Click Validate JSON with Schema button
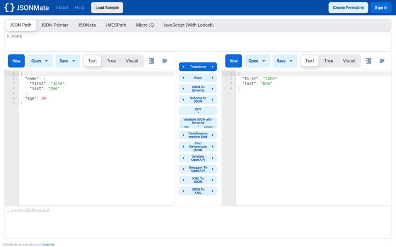The height and width of the screenshot is (247, 396). (x=198, y=123)
